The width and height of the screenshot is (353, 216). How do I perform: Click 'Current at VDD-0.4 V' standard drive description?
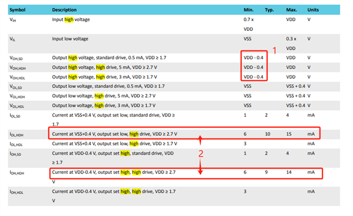click(x=113, y=157)
